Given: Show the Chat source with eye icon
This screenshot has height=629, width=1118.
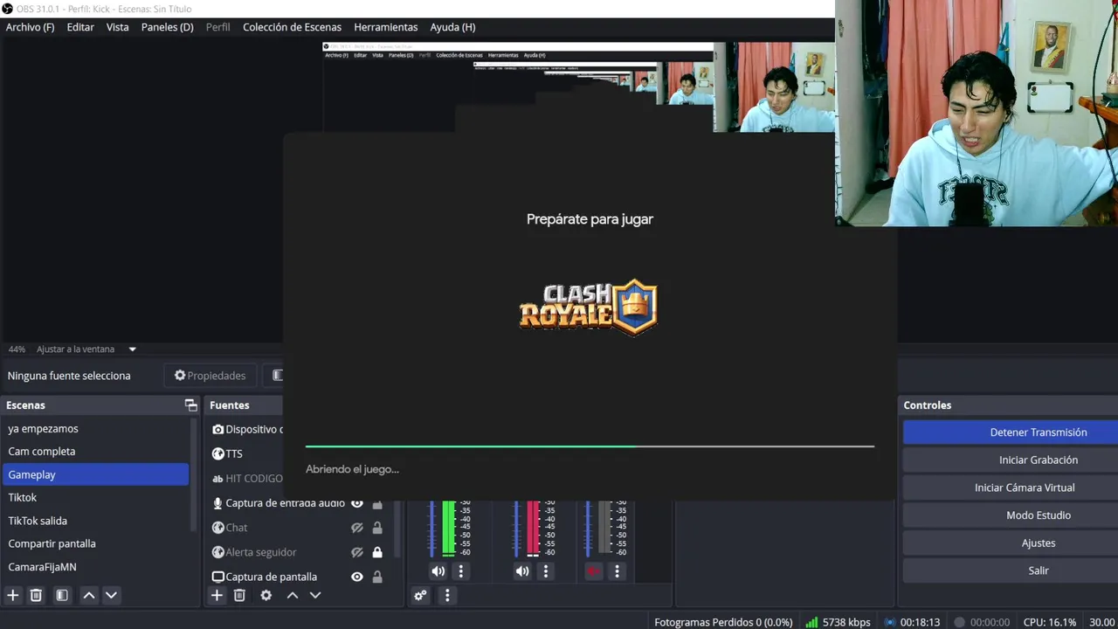Looking at the screenshot, I should click(356, 528).
